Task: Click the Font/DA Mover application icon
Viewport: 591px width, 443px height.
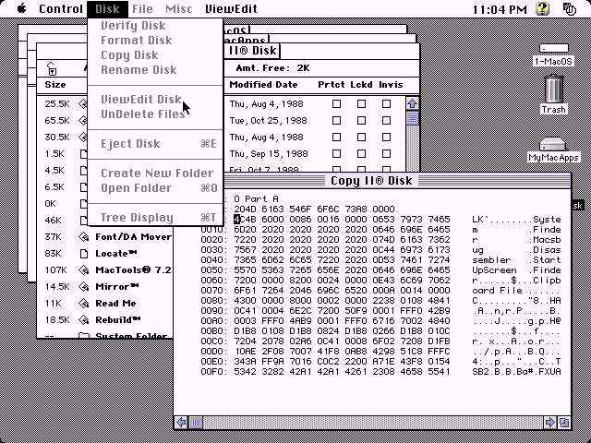Action: (x=84, y=237)
